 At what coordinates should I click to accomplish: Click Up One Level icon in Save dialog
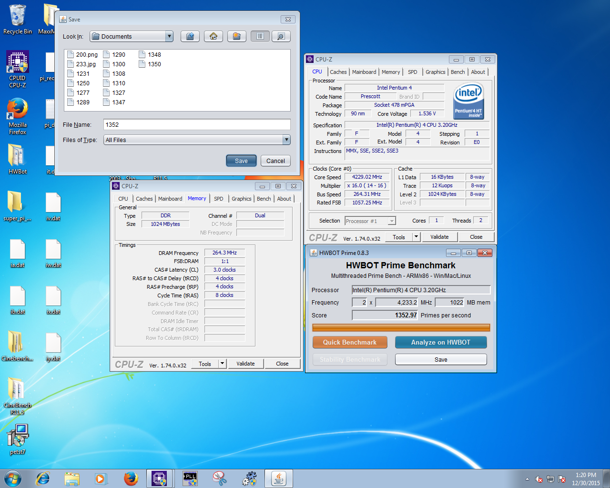pos(190,36)
